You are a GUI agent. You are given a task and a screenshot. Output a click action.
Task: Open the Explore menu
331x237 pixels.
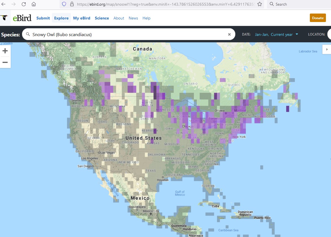click(61, 18)
